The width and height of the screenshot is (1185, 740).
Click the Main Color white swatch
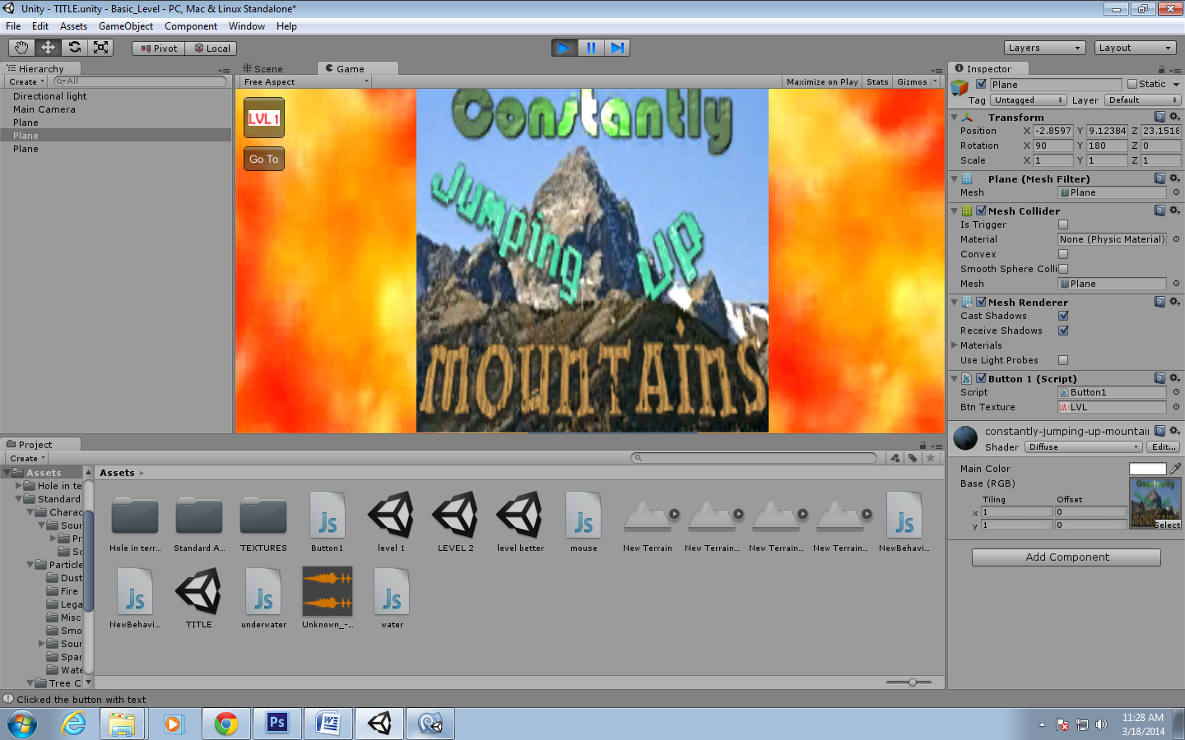(1147, 469)
